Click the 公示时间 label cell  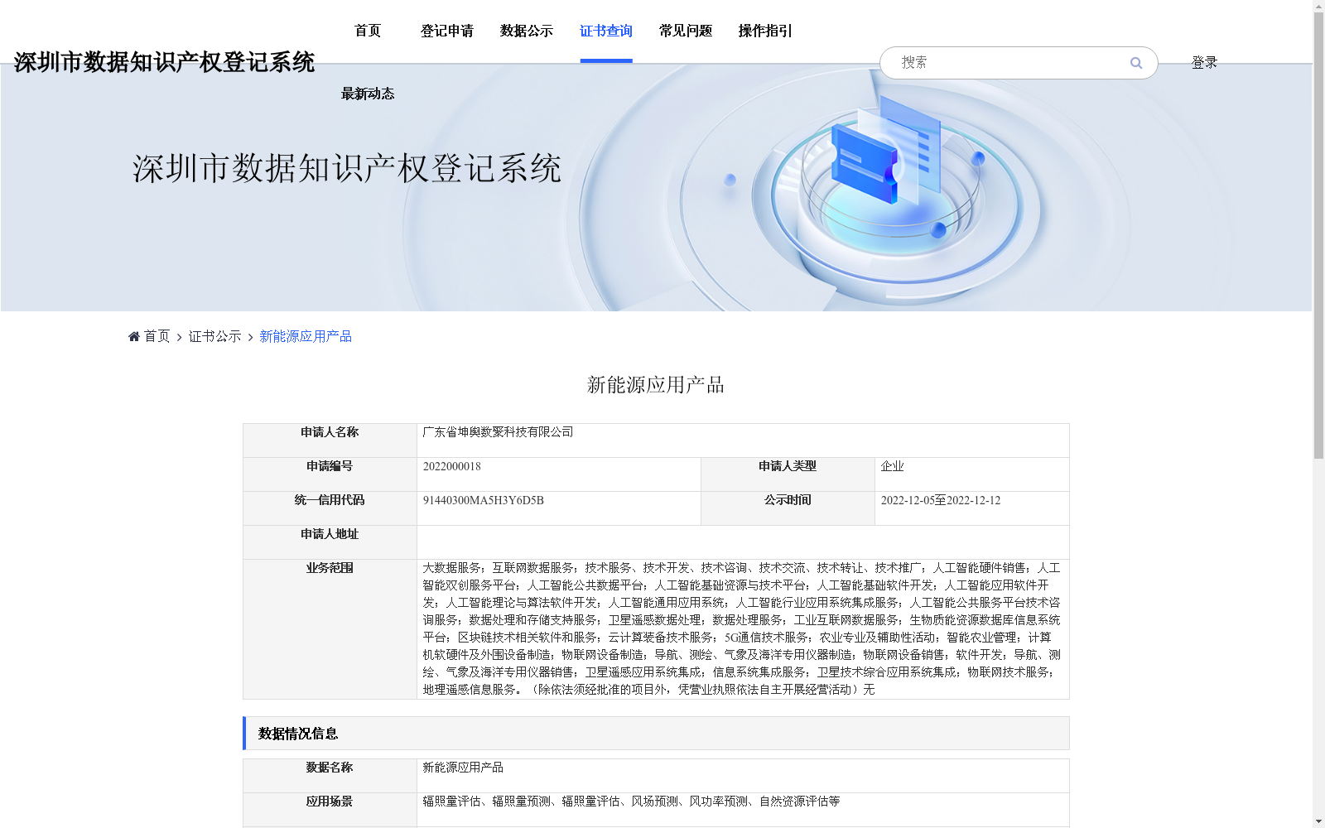[x=788, y=508]
